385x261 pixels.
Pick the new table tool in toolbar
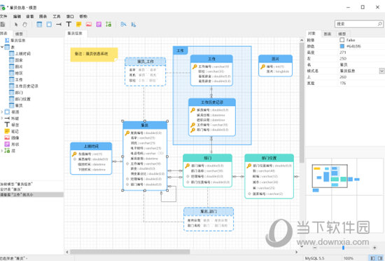[x=39, y=25]
